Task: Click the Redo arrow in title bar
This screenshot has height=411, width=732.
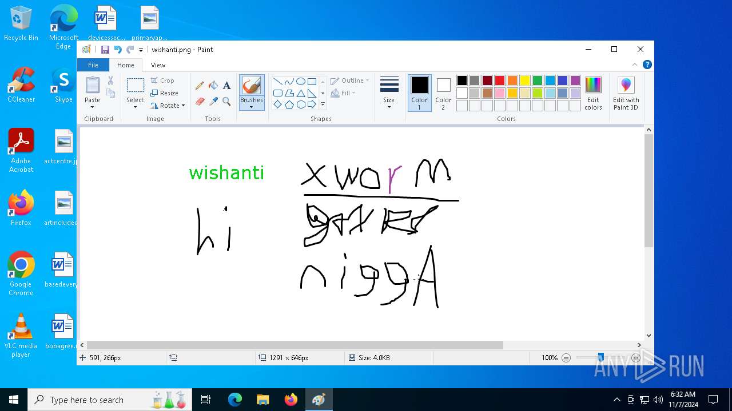Action: (130, 50)
